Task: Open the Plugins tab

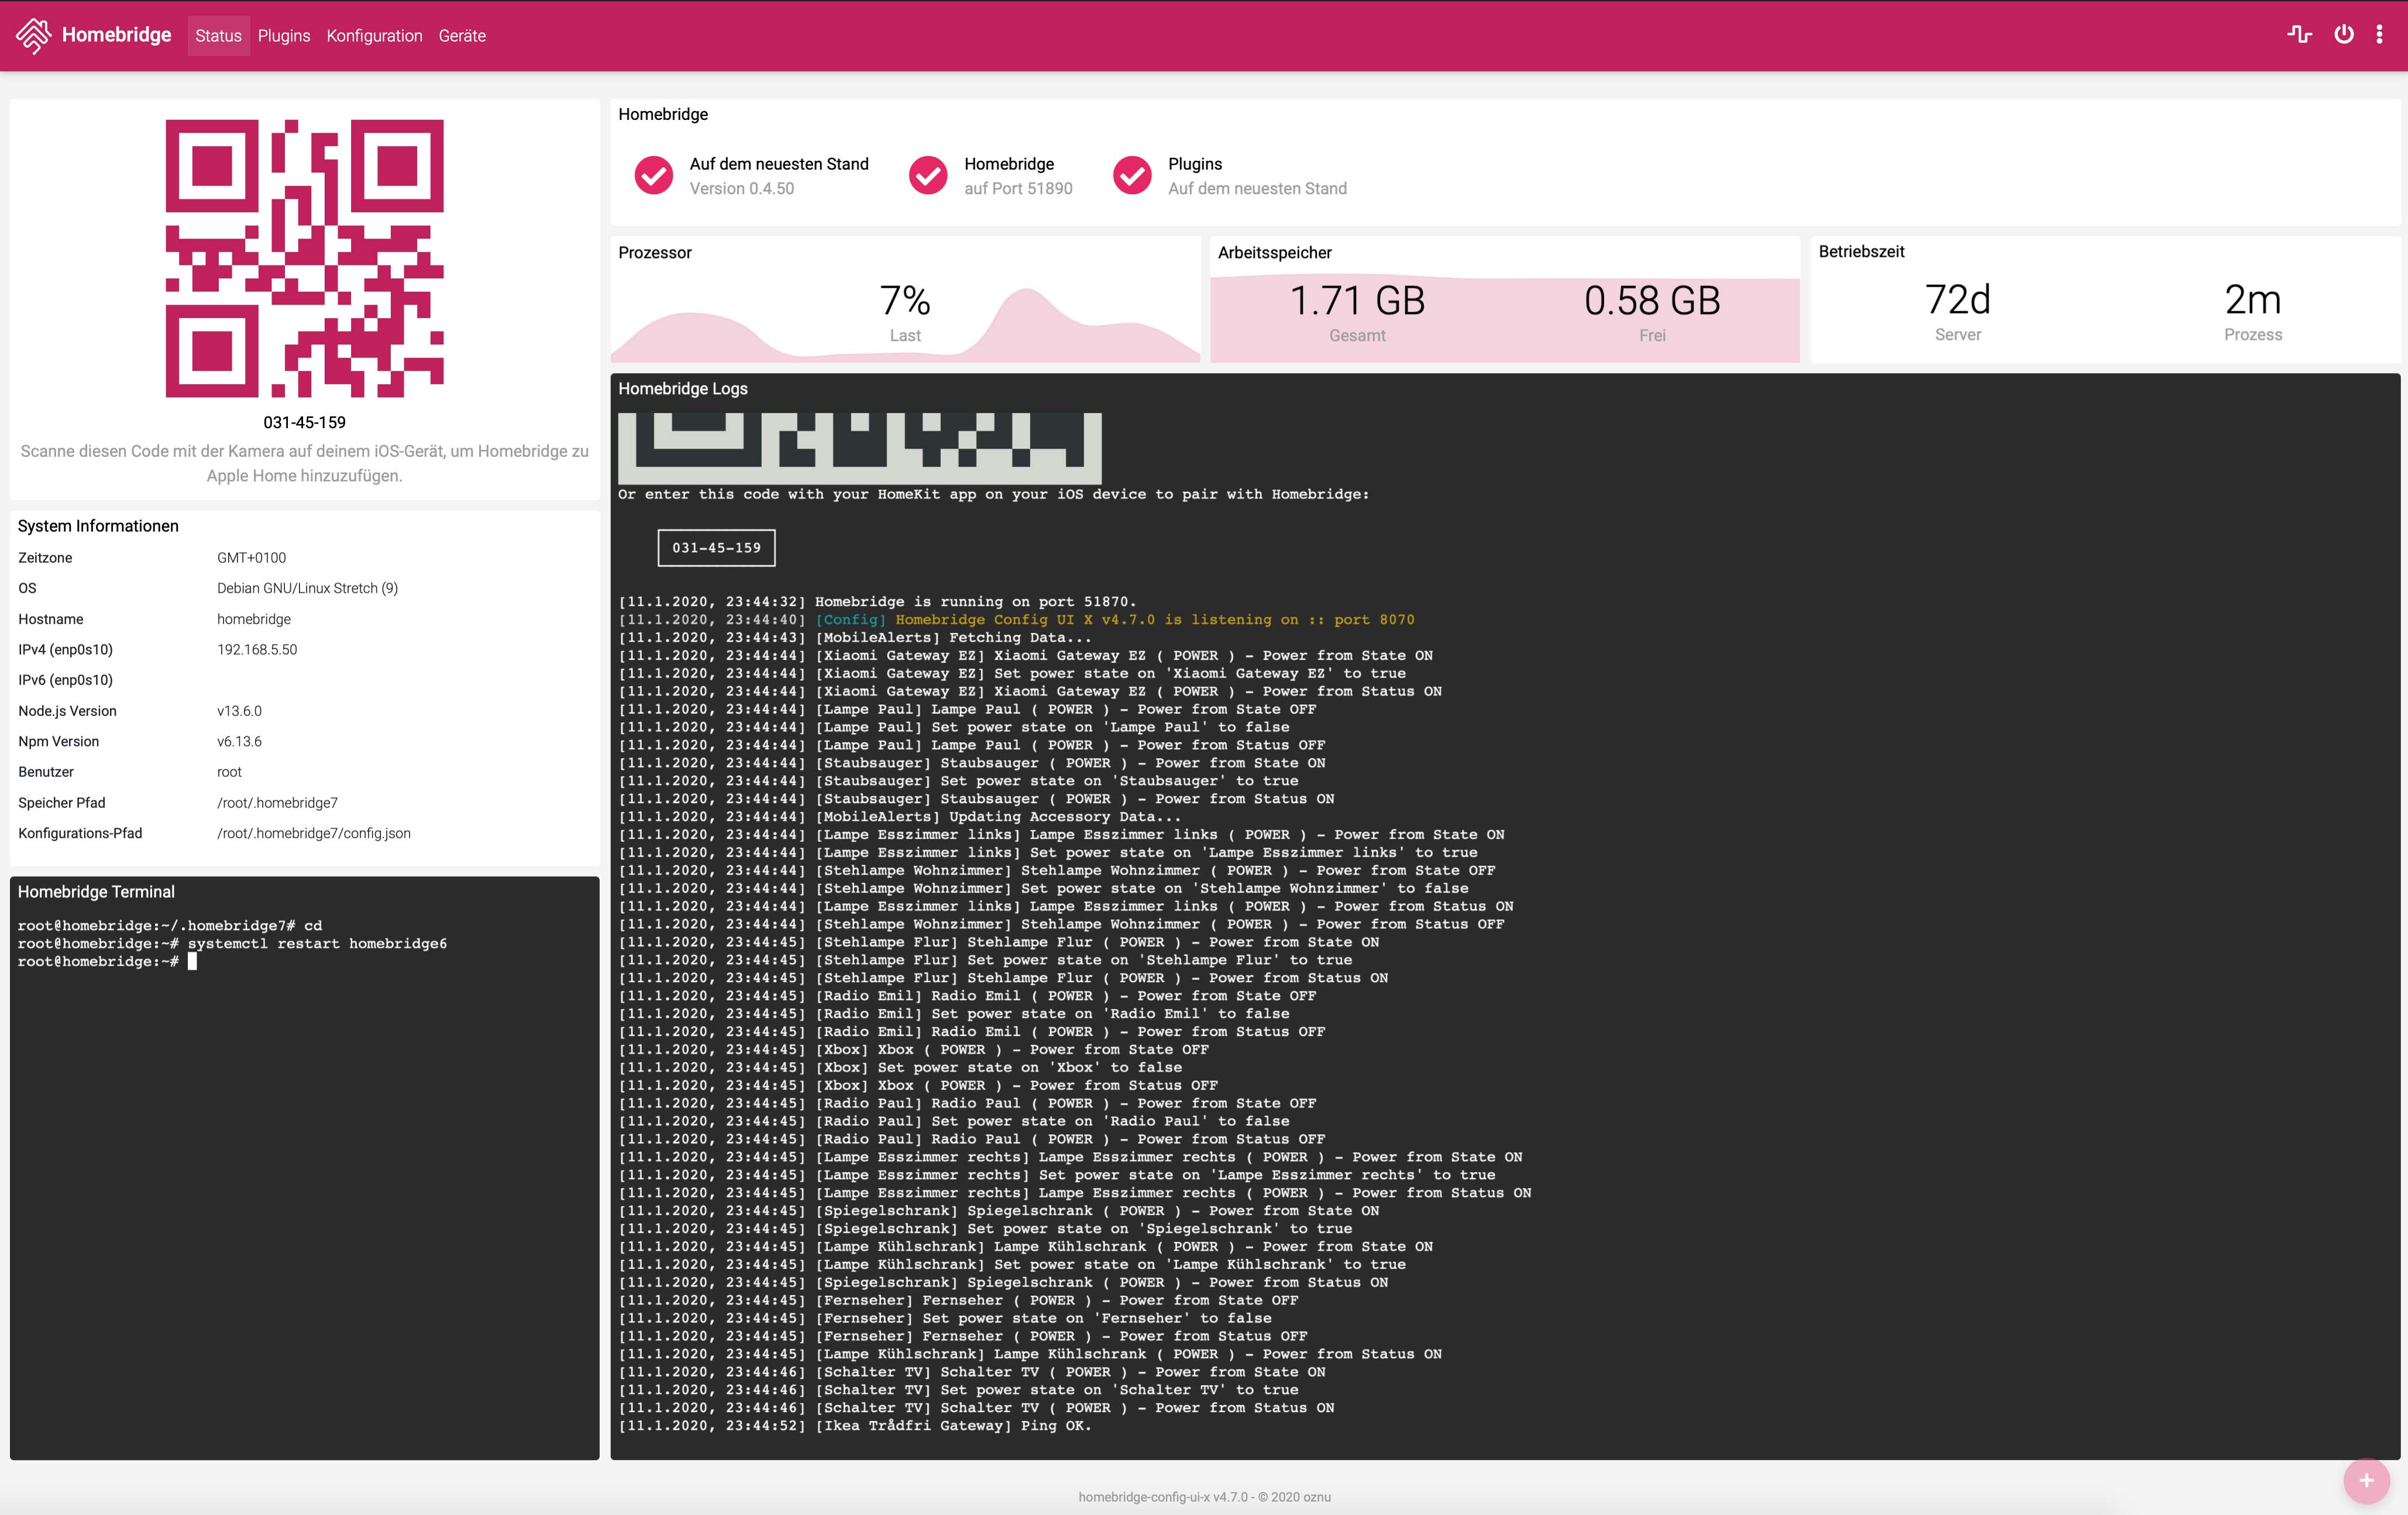Action: 284,36
